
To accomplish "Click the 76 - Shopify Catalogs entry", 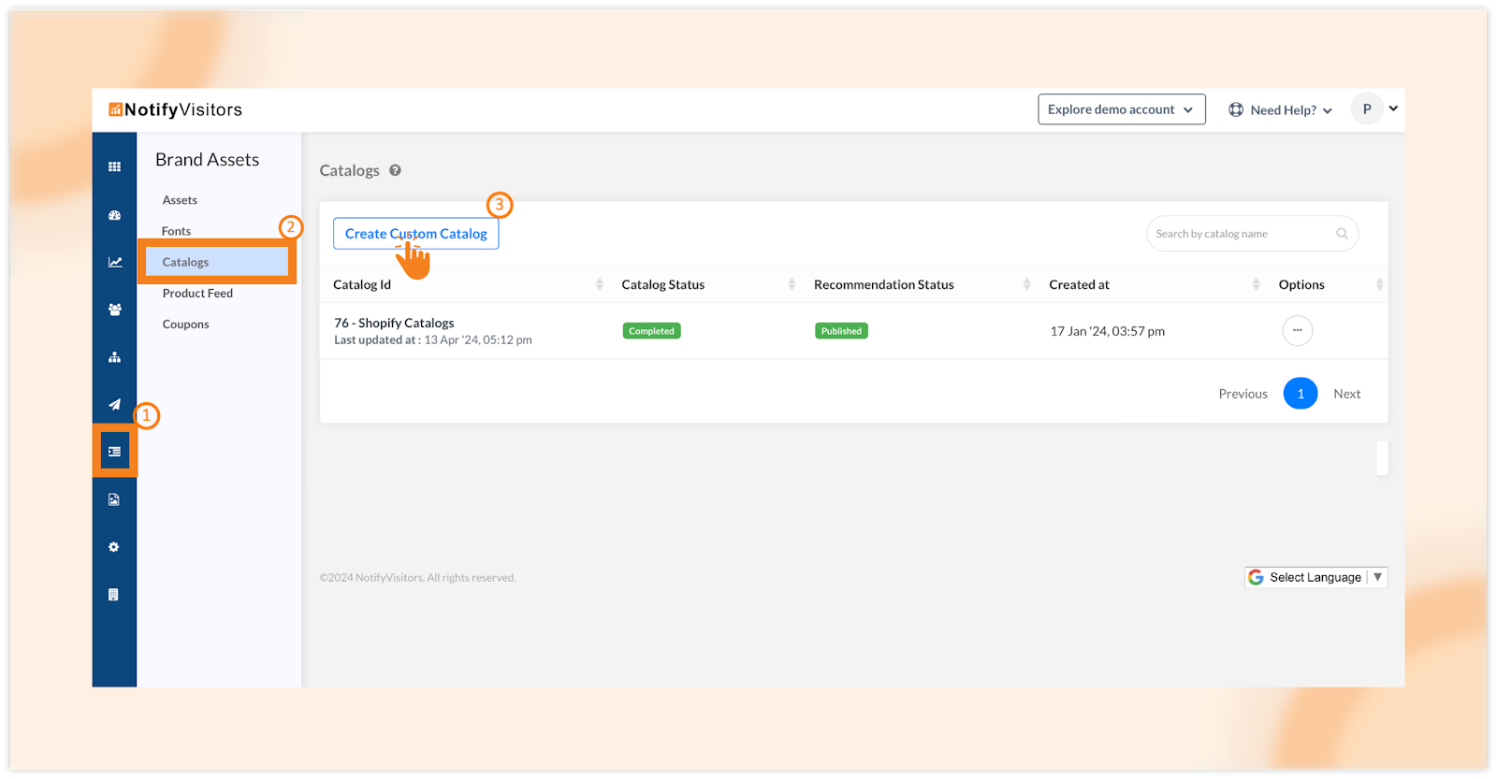I will pos(394,323).
